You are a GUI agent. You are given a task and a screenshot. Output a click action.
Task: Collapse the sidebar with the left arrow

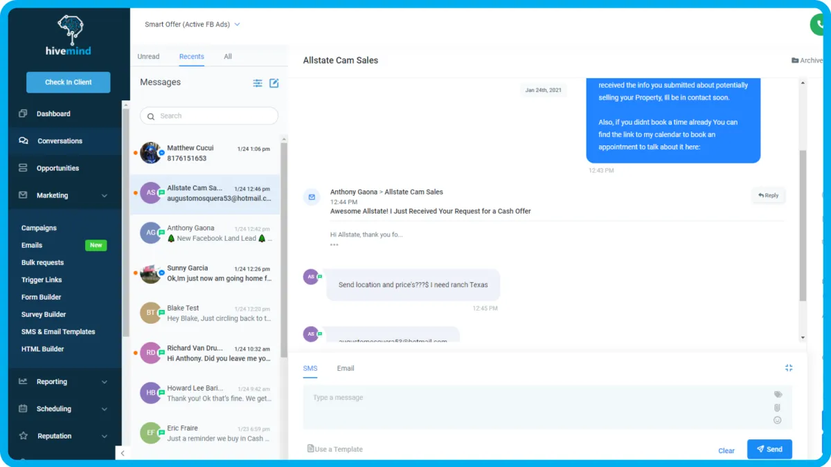click(122, 453)
